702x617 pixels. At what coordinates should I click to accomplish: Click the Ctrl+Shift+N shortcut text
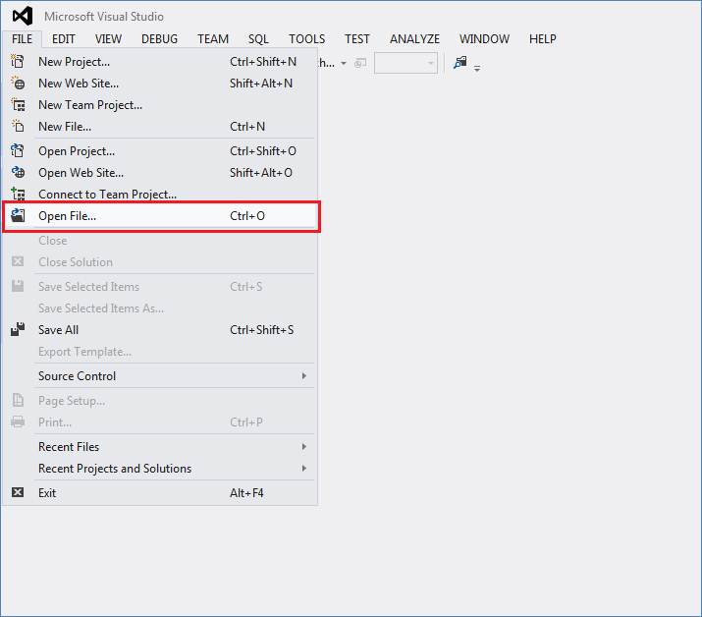[x=263, y=61]
